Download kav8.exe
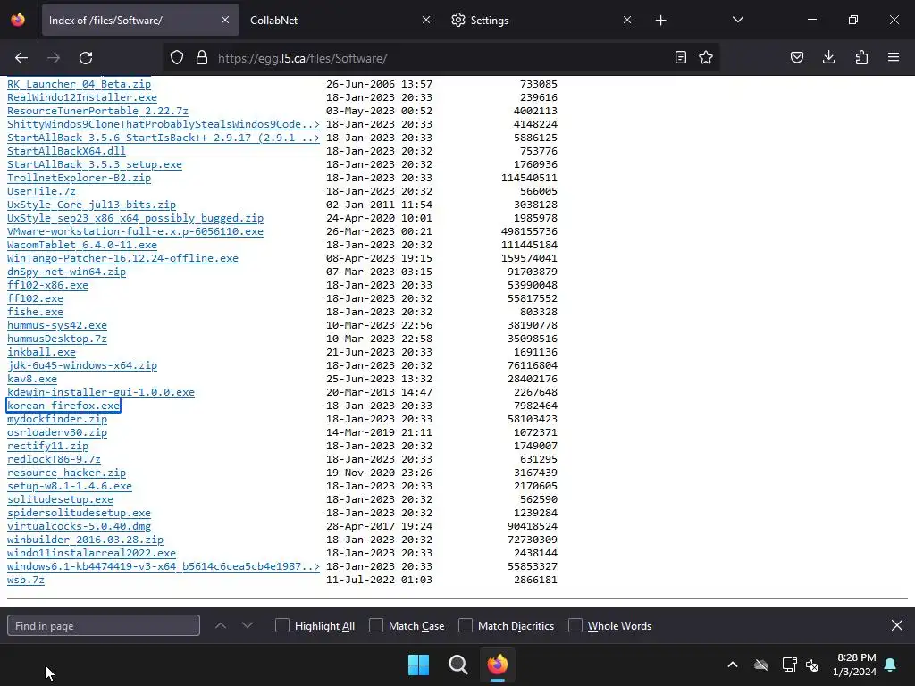The height and width of the screenshot is (686, 915). [x=32, y=379]
